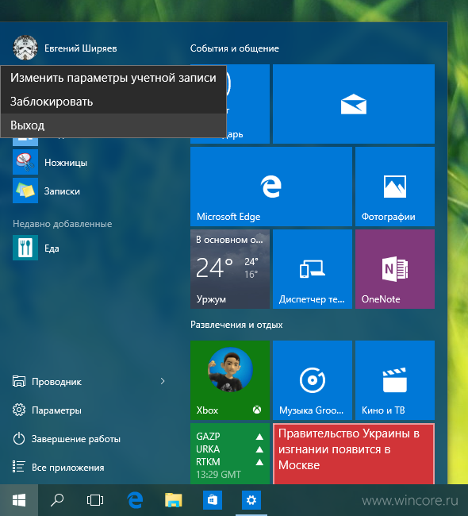
Task: Open the Записки sticky notes icon
Action: coord(25,191)
